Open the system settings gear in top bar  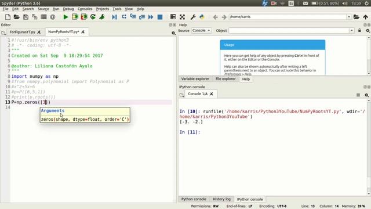tap(366, 3)
